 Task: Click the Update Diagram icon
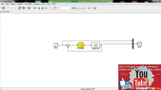click(x=35, y=8)
